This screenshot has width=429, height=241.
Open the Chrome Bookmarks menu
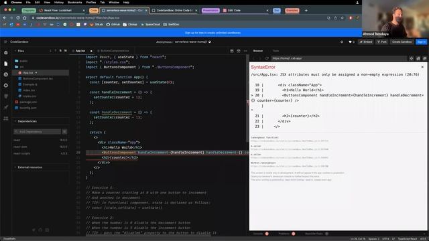coord(74,3)
